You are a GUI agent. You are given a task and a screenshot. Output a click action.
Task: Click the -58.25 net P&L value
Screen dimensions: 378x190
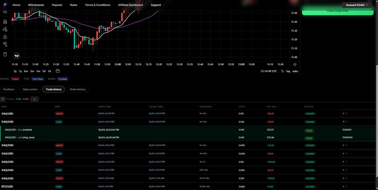(x=270, y=113)
